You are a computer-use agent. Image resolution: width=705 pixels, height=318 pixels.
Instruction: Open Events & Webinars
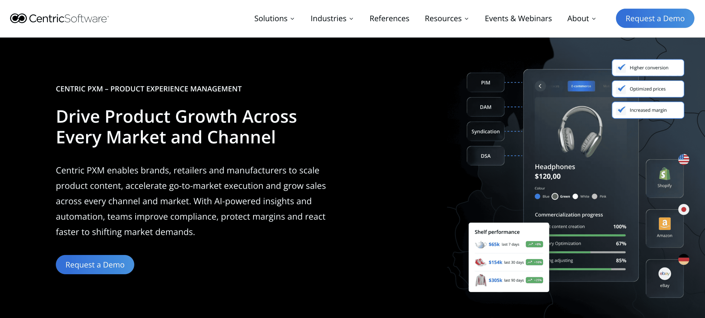[x=518, y=18]
